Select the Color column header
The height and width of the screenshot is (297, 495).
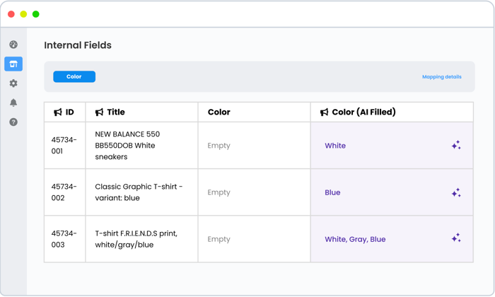point(219,112)
